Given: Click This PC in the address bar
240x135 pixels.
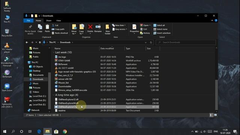Looking at the screenshot, I should [52, 42].
